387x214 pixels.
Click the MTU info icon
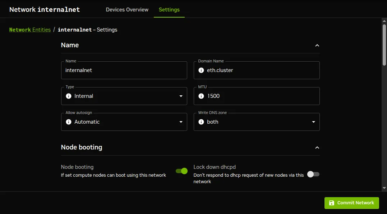pyautogui.click(x=201, y=96)
